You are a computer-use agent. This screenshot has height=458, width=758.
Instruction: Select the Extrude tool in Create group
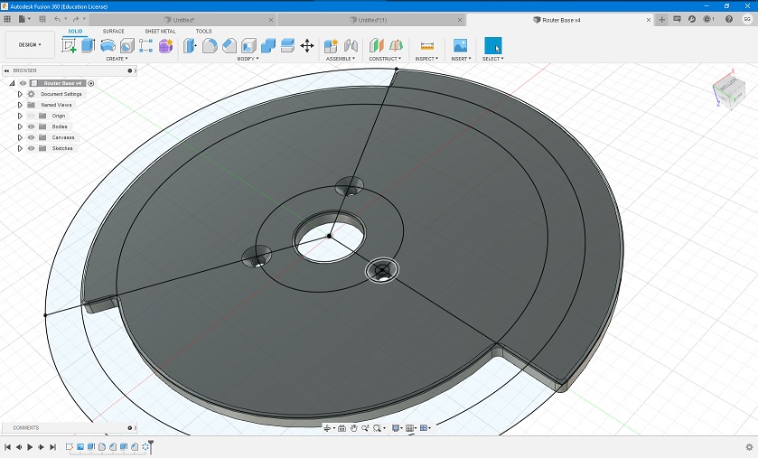point(88,45)
